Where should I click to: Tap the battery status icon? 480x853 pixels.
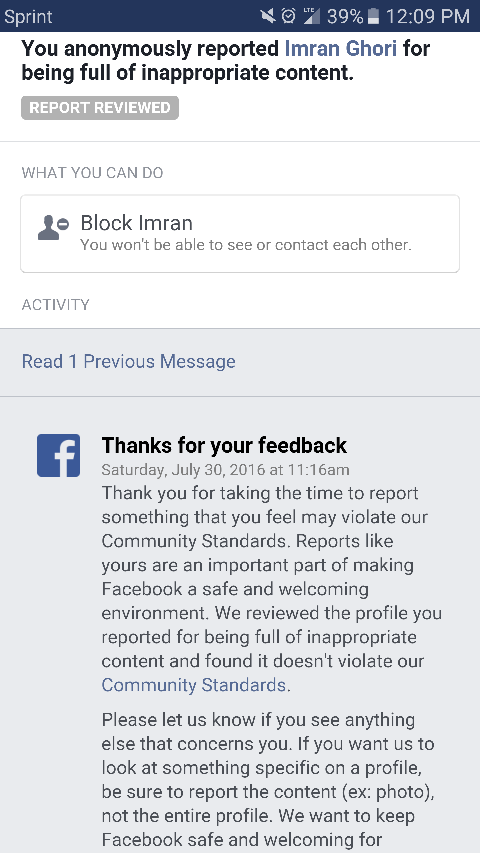pos(373,16)
